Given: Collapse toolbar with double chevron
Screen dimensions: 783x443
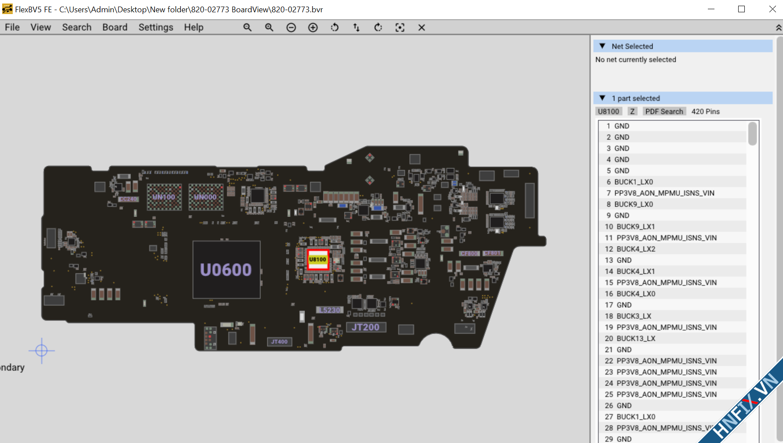Looking at the screenshot, I should tap(778, 28).
